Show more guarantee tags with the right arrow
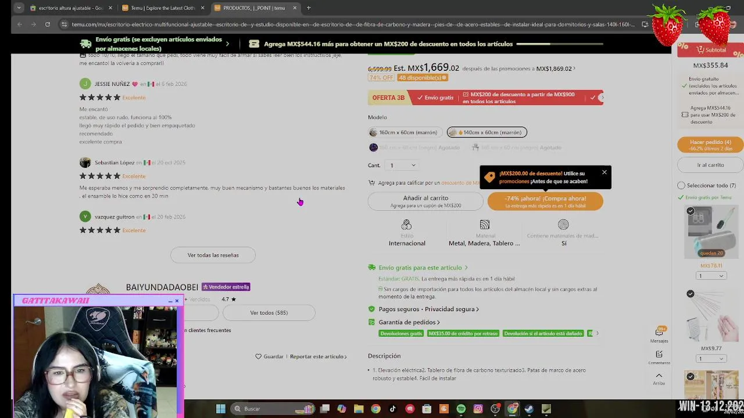Viewport: 744px width, 418px height. (597, 333)
